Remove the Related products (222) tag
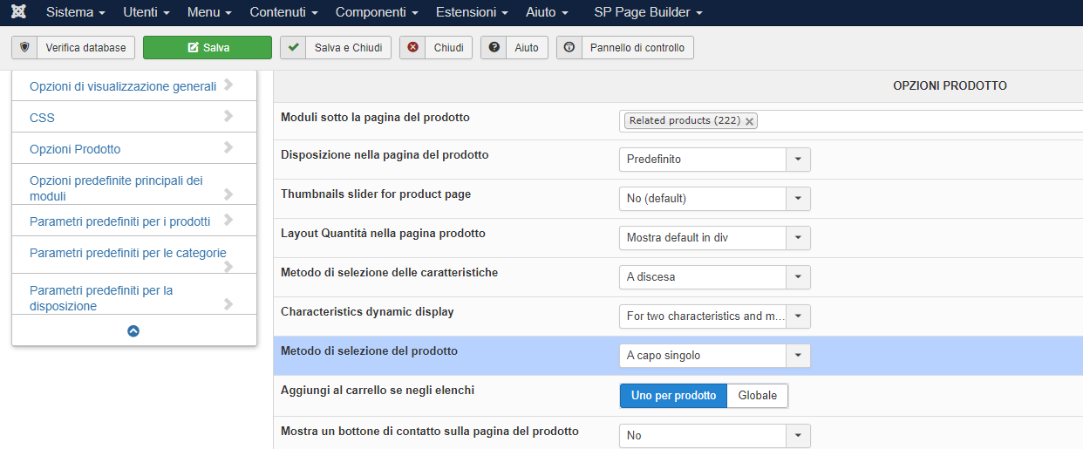The image size is (1083, 449). point(749,121)
